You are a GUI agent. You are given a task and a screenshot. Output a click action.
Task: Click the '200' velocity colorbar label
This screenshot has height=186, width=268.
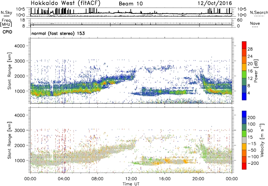tap(252, 118)
